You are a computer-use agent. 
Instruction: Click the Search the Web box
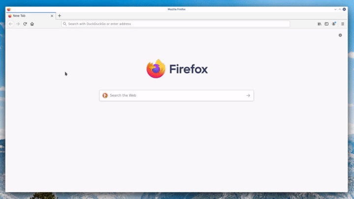(177, 95)
